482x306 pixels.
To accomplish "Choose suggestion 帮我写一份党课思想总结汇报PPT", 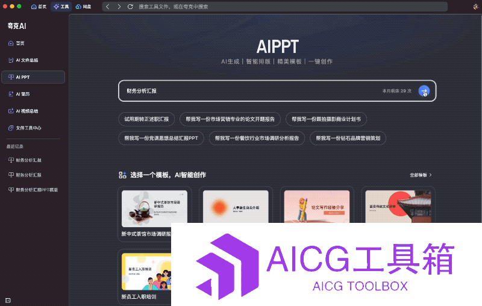I will pyautogui.click(x=161, y=139).
